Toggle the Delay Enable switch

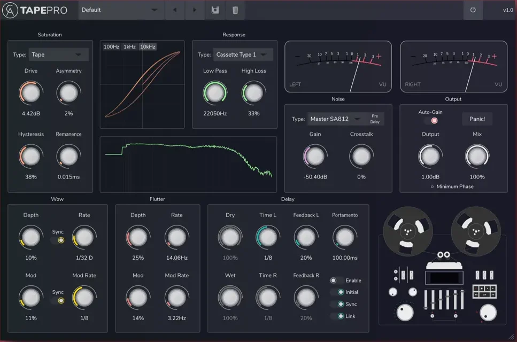pyautogui.click(x=336, y=281)
